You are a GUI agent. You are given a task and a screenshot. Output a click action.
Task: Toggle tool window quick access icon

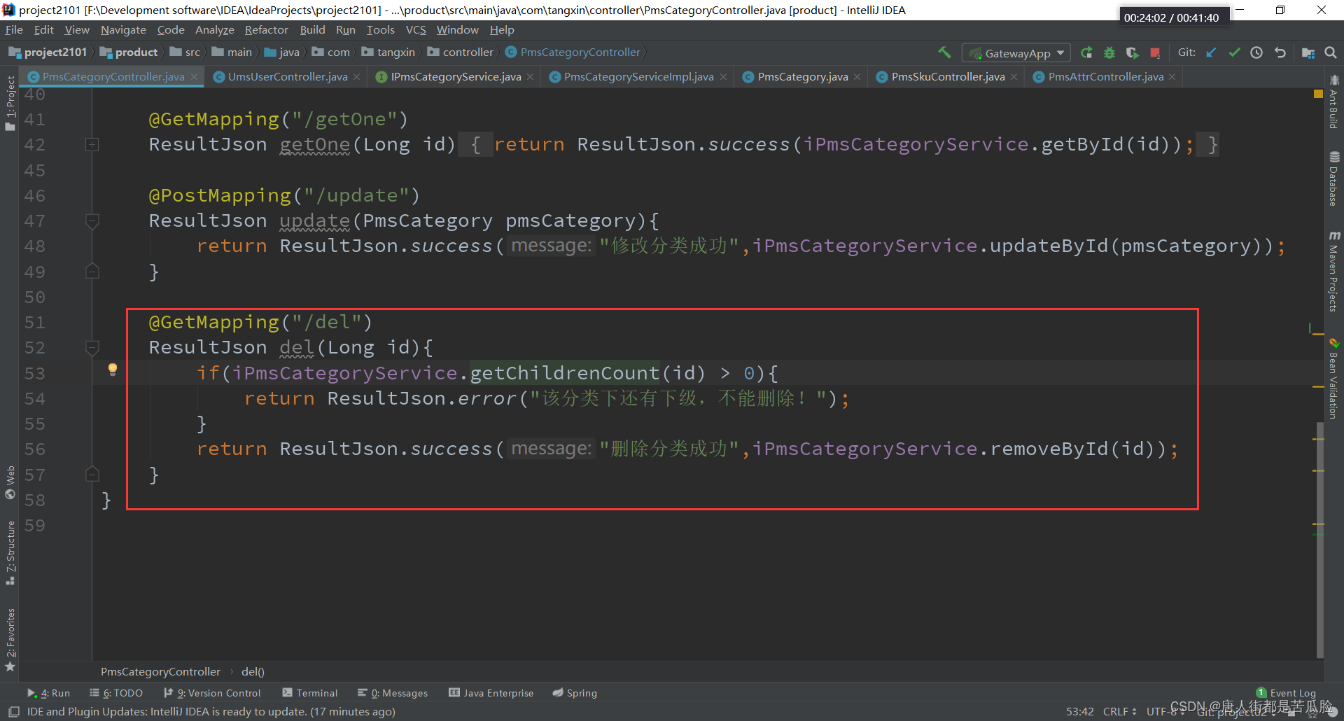point(13,712)
